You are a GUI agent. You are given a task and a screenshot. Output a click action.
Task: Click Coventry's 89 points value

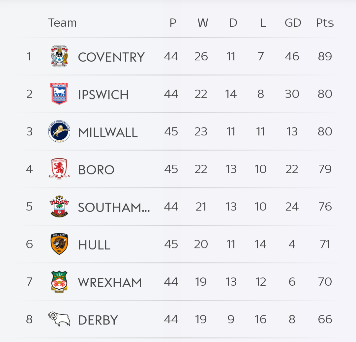[x=325, y=56]
